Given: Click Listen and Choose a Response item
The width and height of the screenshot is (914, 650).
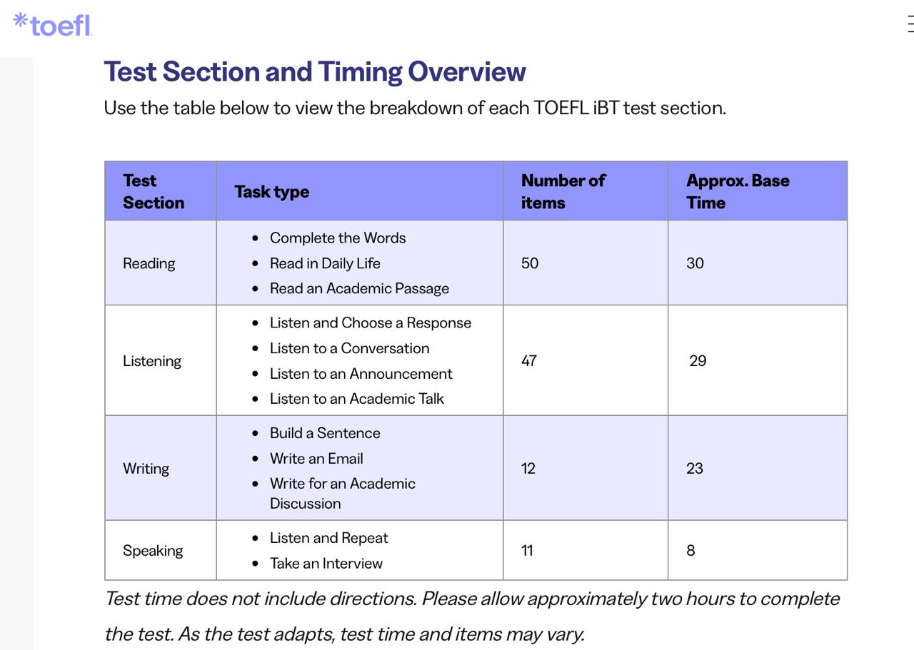Looking at the screenshot, I should [x=371, y=323].
